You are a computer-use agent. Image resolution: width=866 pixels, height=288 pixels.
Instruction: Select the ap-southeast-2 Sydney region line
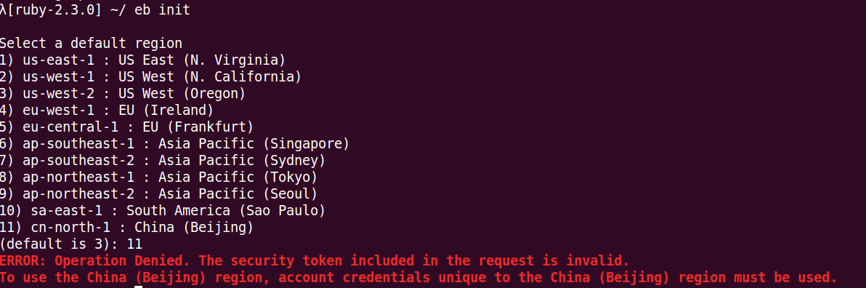pyautogui.click(x=163, y=160)
